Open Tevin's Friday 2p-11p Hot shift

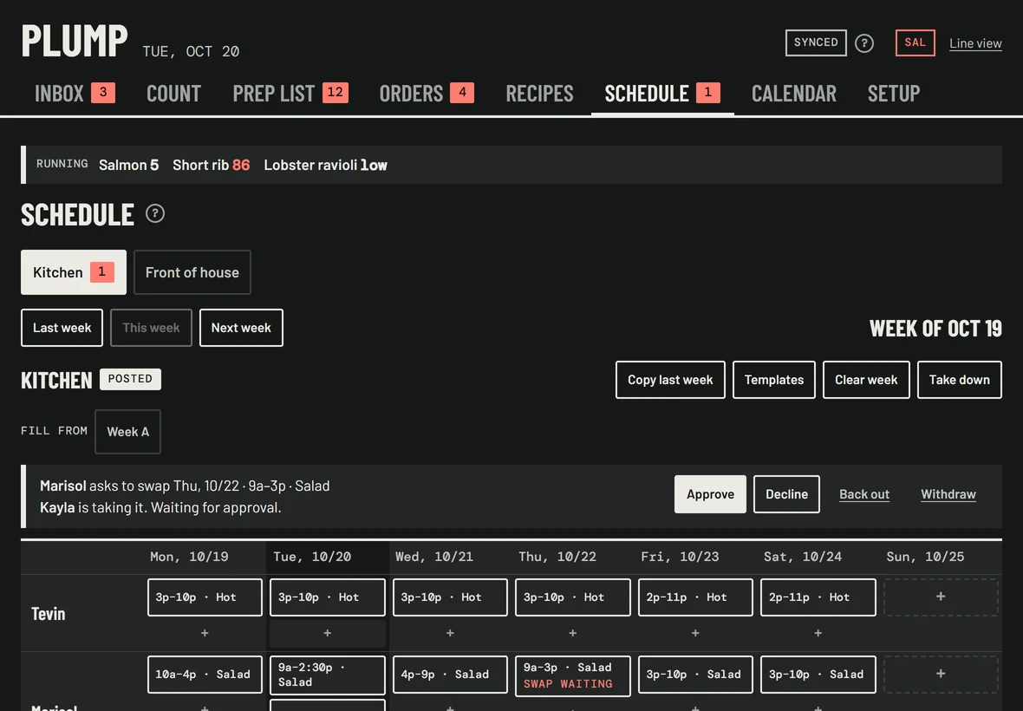pyautogui.click(x=695, y=597)
